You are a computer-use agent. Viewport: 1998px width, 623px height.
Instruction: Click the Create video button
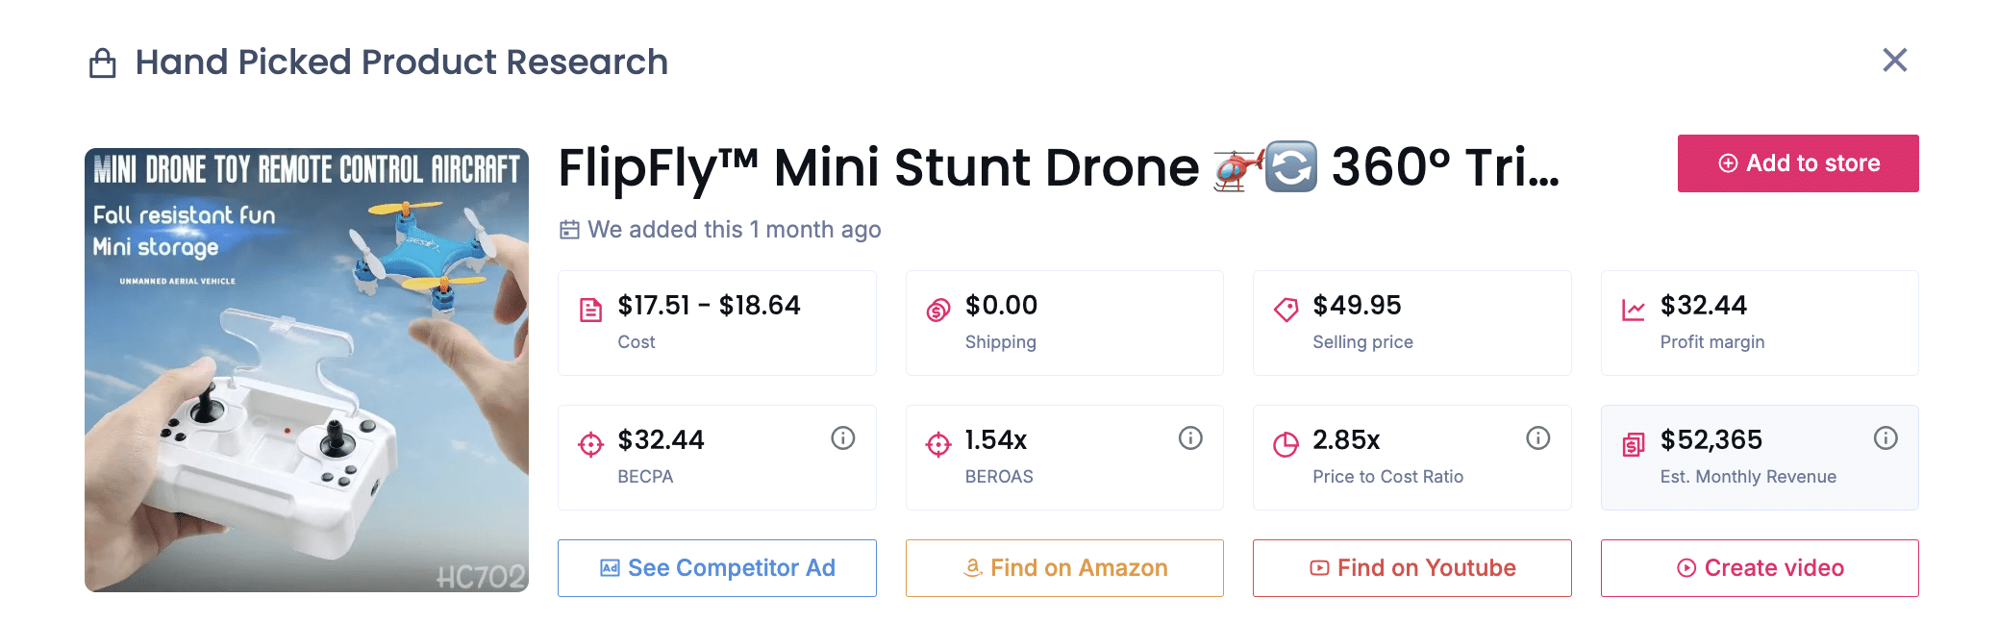coord(1760,567)
